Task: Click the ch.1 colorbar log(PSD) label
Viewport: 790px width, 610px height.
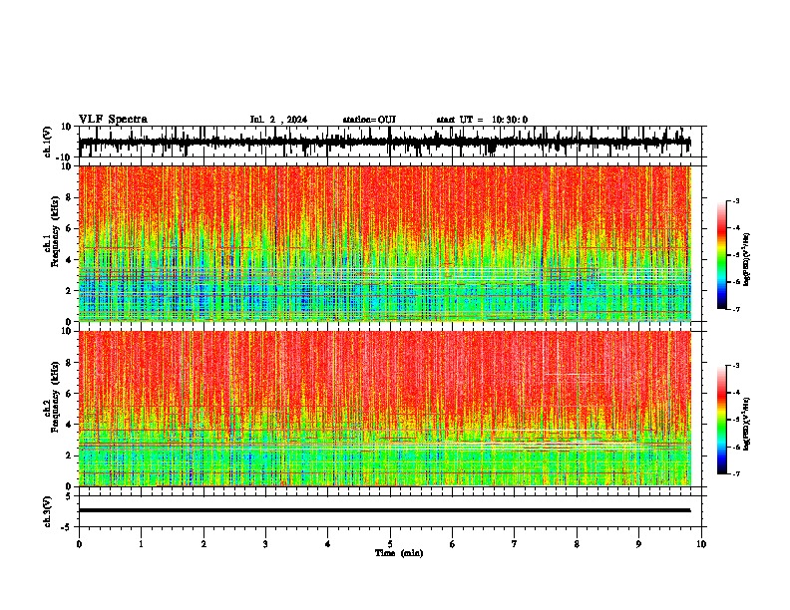Action: click(747, 260)
